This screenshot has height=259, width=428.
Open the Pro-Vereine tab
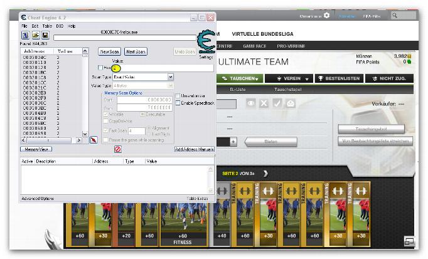(x=291, y=46)
